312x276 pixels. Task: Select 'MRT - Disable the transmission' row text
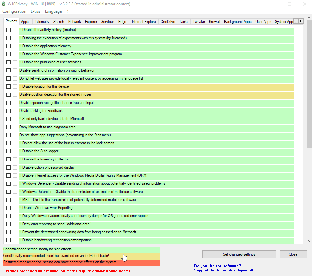tap(78, 200)
